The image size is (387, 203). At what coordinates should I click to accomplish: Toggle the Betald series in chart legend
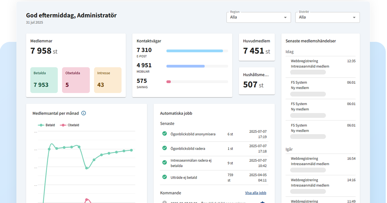click(x=46, y=125)
